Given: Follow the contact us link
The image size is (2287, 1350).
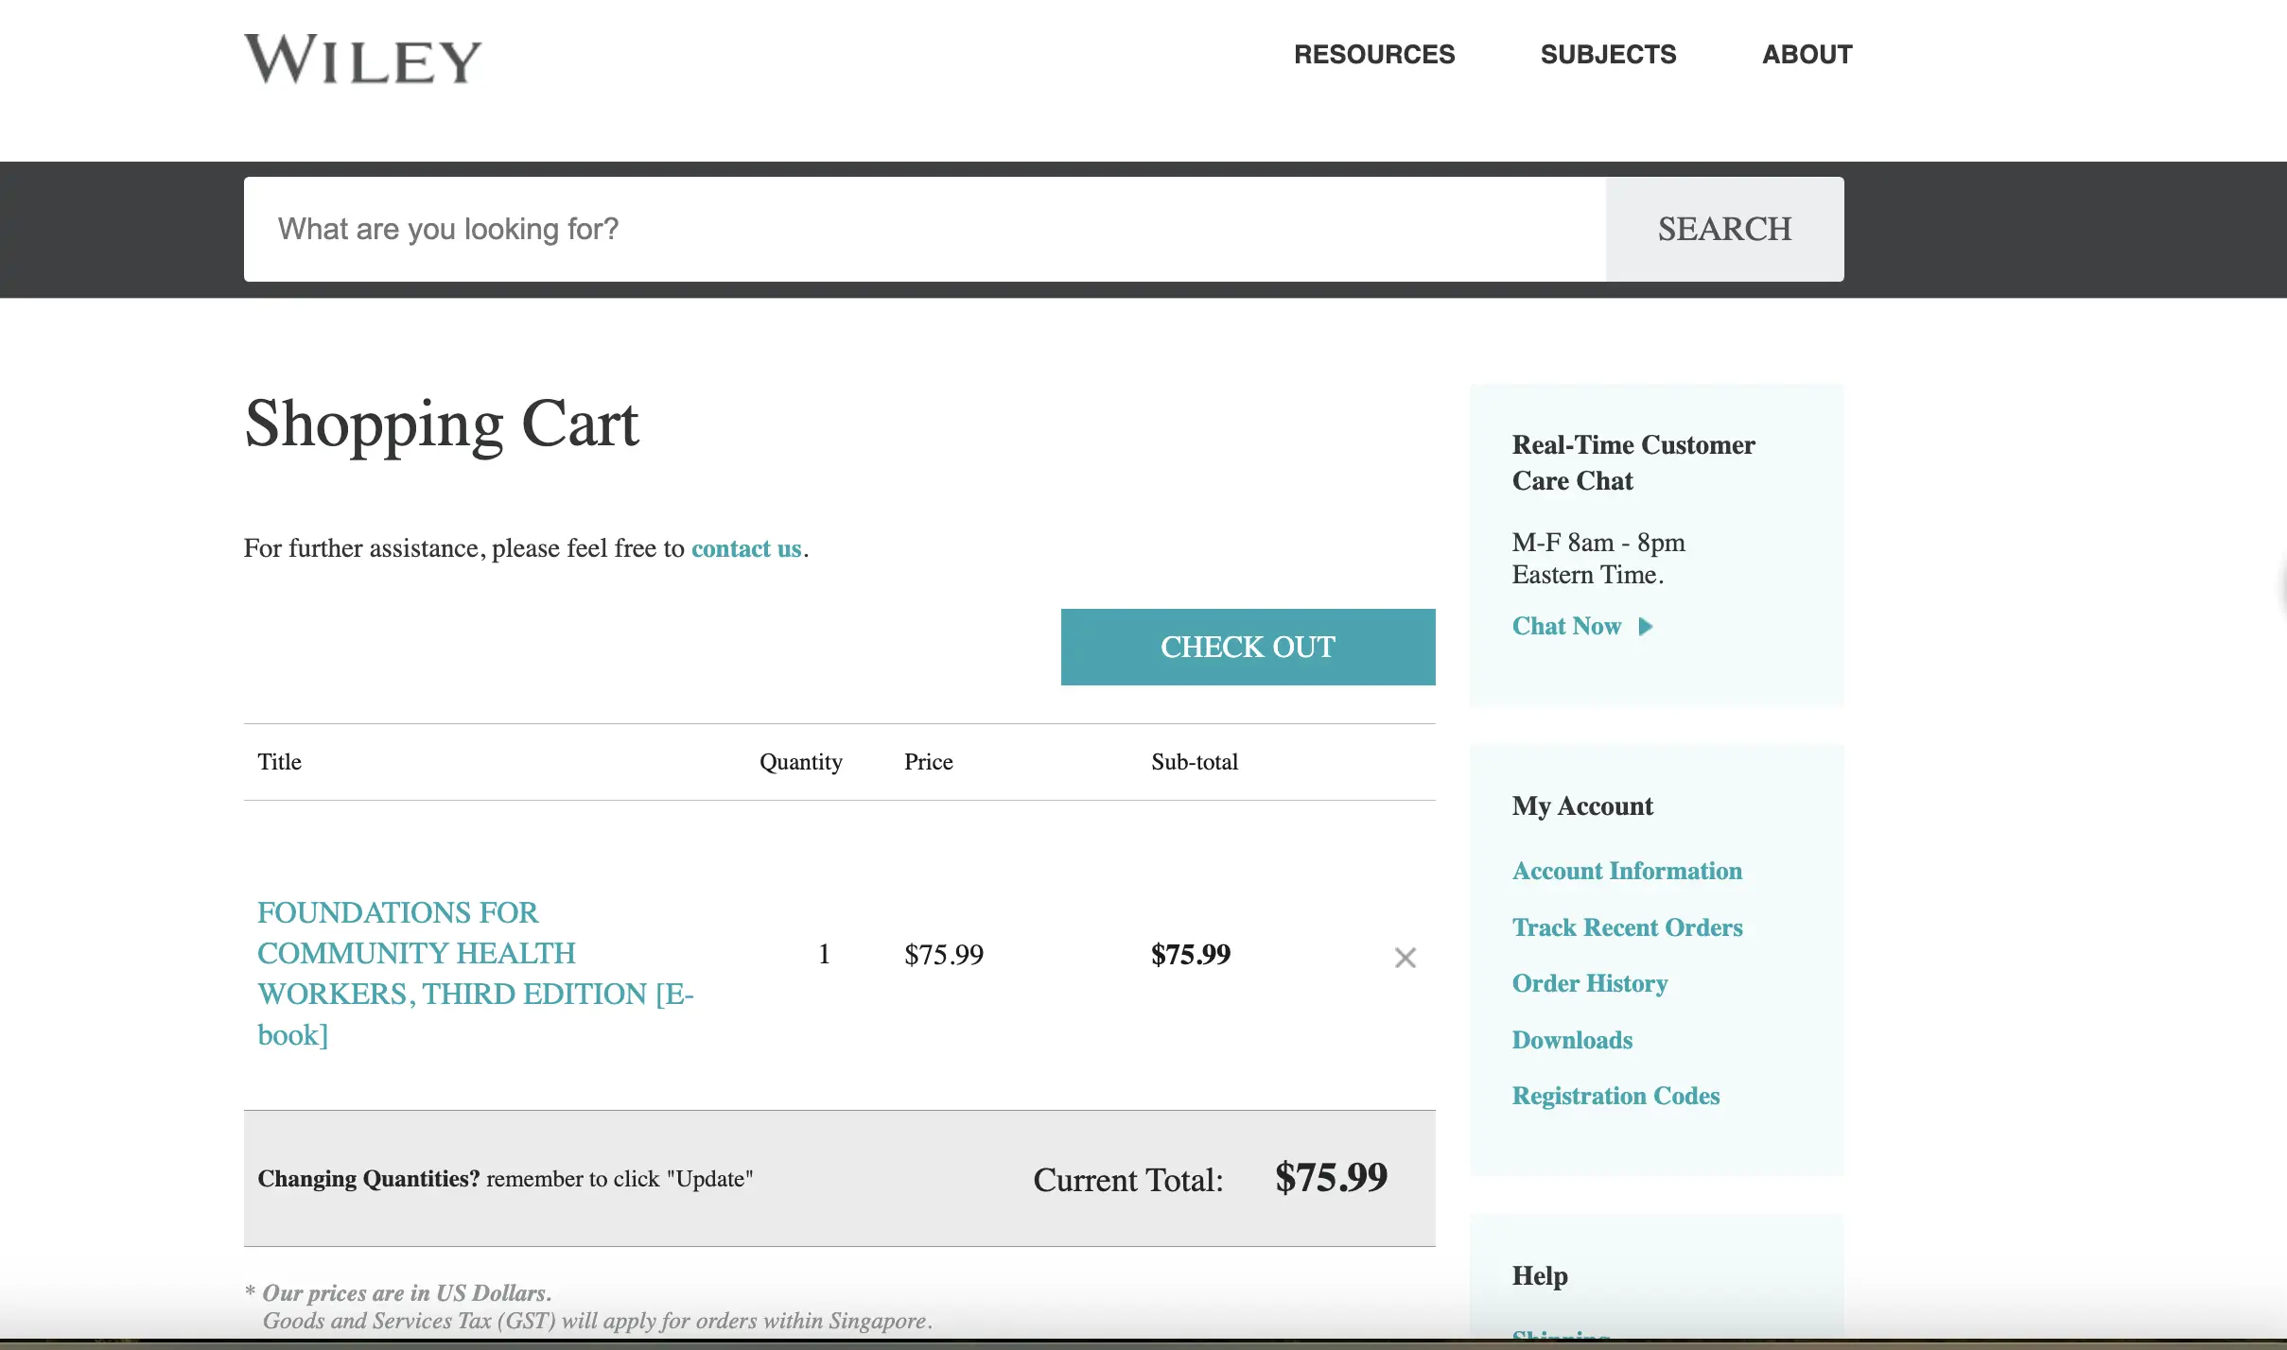Looking at the screenshot, I should pos(746,548).
